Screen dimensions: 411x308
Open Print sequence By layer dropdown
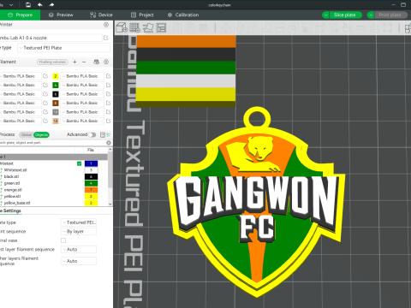[79, 231]
